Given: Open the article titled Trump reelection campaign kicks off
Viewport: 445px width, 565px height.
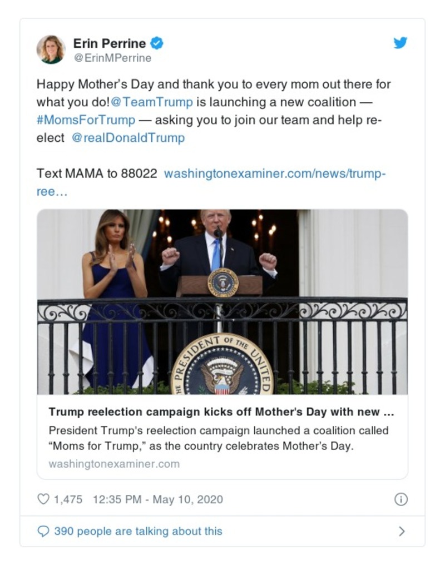Looking at the screenshot, I should point(222,412).
